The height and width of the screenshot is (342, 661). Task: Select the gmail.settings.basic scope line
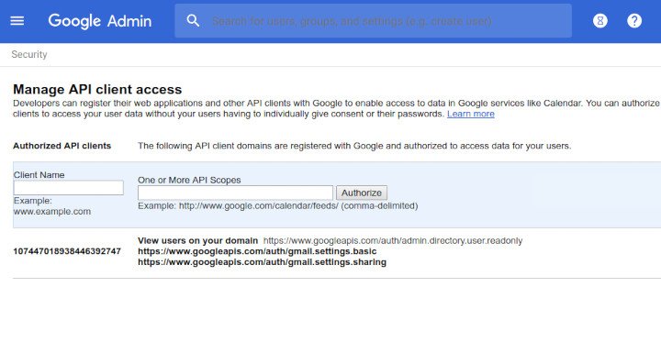pos(257,251)
